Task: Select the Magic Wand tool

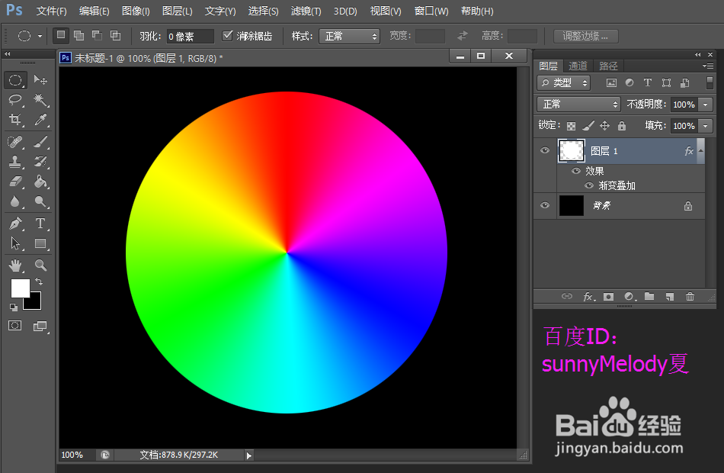Action: pyautogui.click(x=40, y=99)
